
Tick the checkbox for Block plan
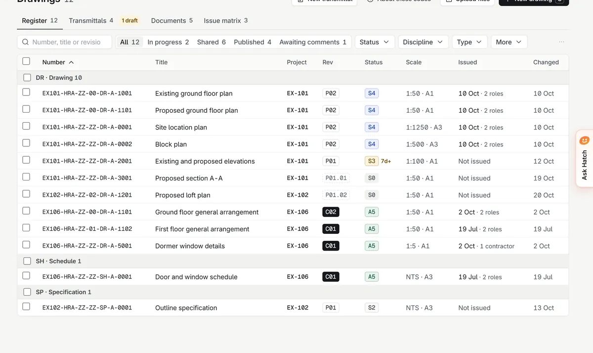pyautogui.click(x=26, y=143)
